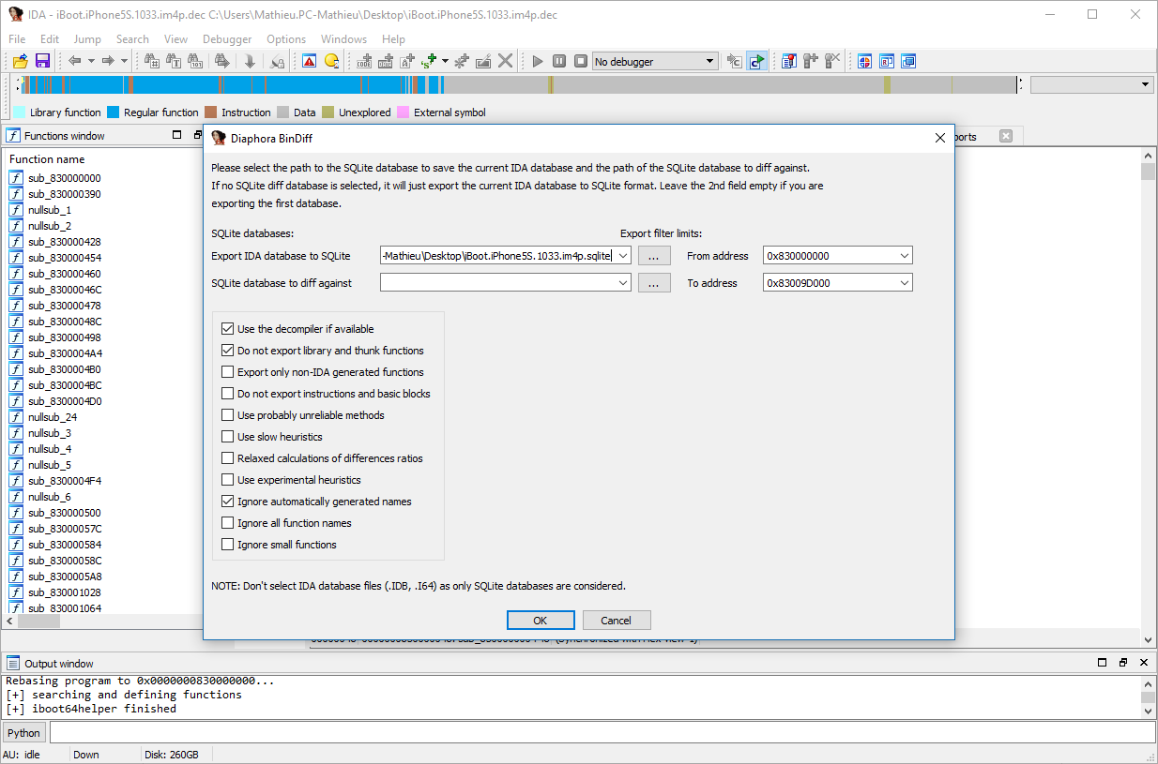The height and width of the screenshot is (764, 1158).
Task: Click the X delete icon in toolbar
Action: pos(506,61)
